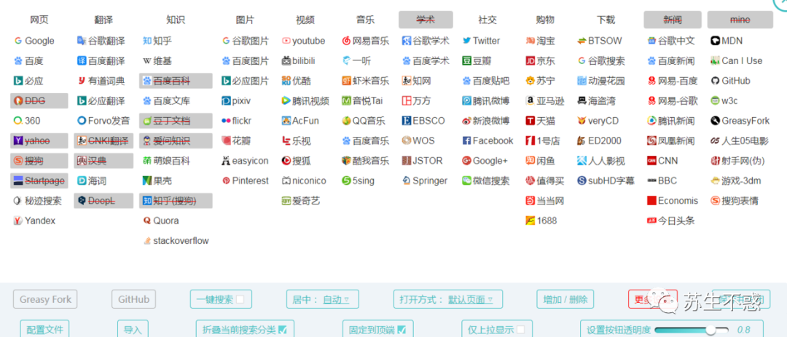
Task: Click the 音乐 category header
Action: coord(365,20)
